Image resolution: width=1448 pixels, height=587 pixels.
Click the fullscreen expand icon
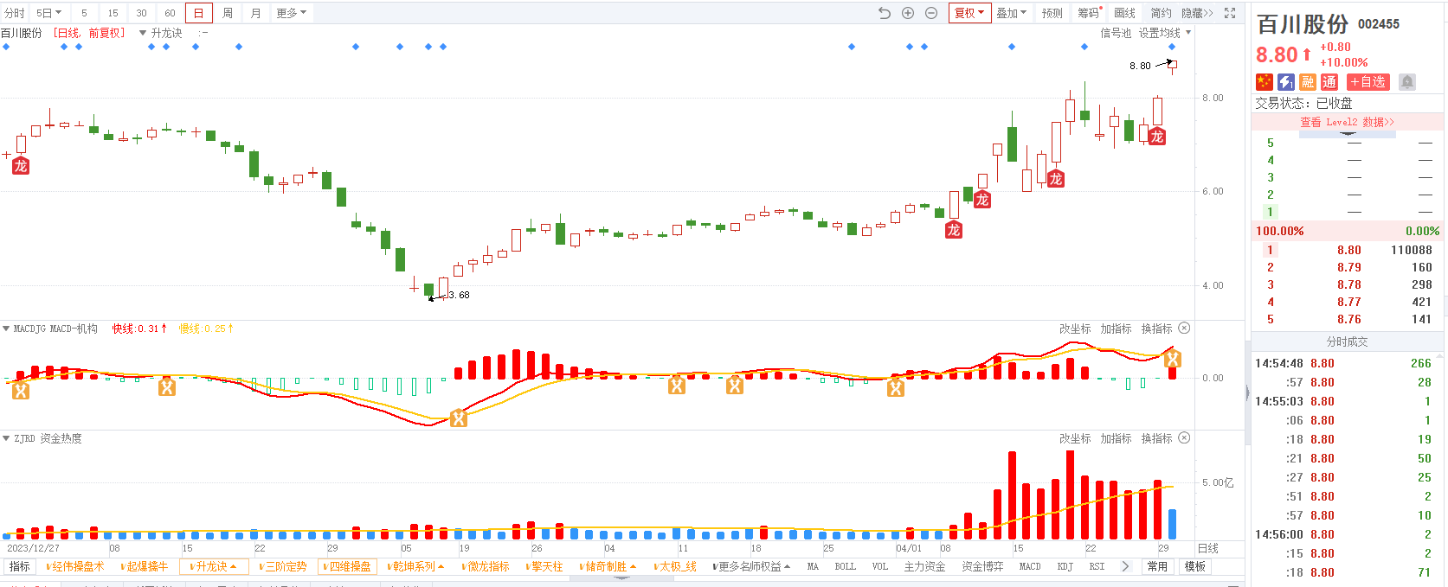coord(1230,13)
